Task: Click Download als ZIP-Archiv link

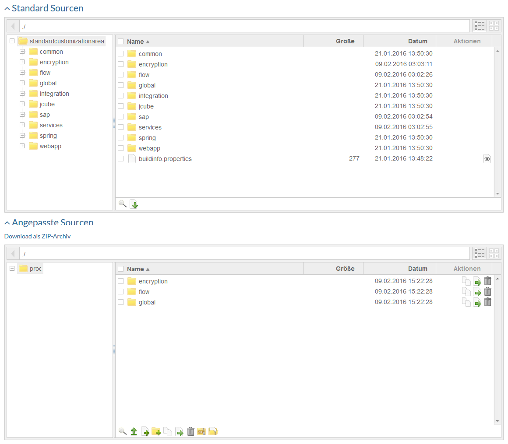Action: (38, 236)
